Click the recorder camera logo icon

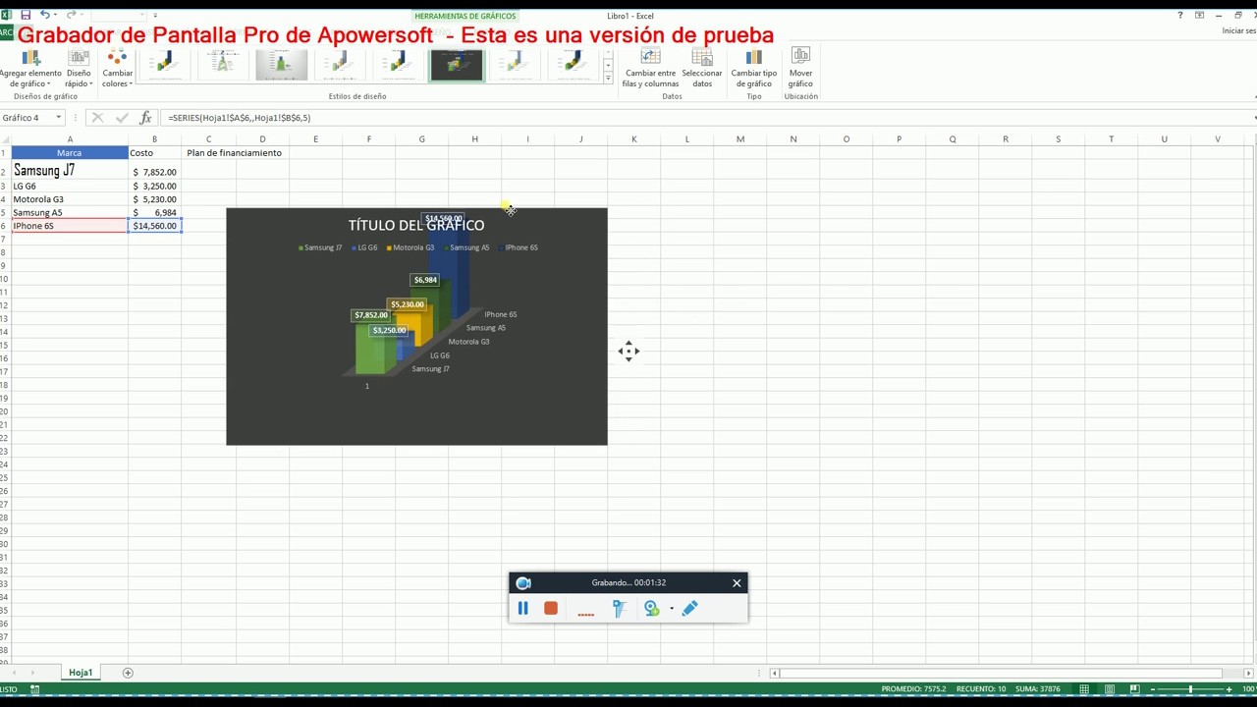pyautogui.click(x=523, y=583)
